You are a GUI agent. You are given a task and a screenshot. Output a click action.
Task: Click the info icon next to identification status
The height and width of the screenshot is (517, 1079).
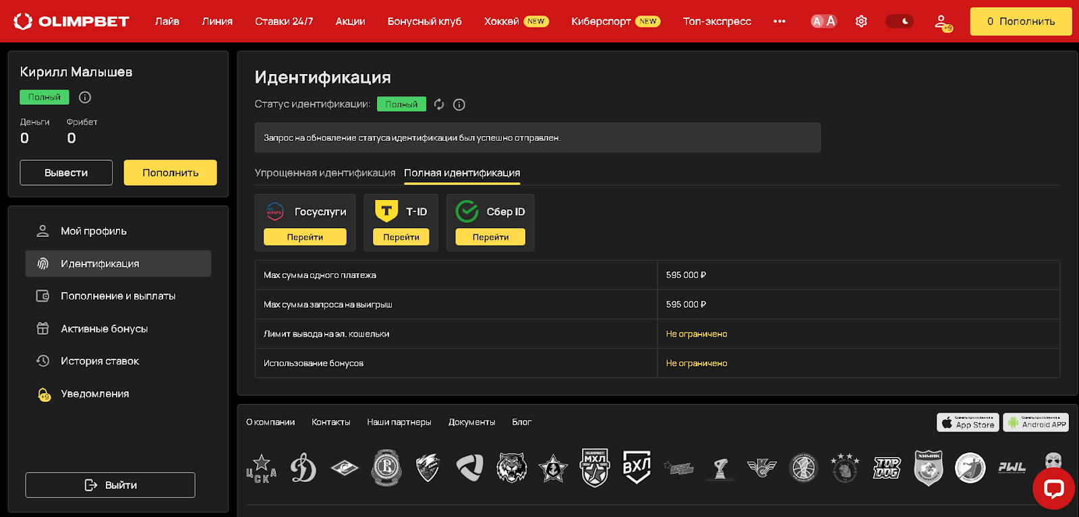click(x=459, y=104)
